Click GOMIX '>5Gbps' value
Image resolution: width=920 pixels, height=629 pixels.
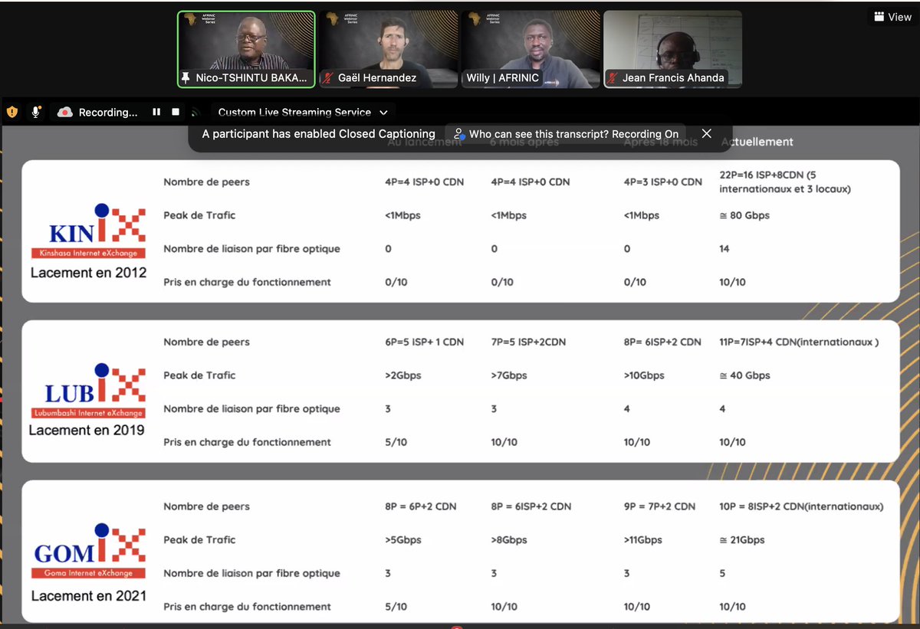click(x=403, y=540)
